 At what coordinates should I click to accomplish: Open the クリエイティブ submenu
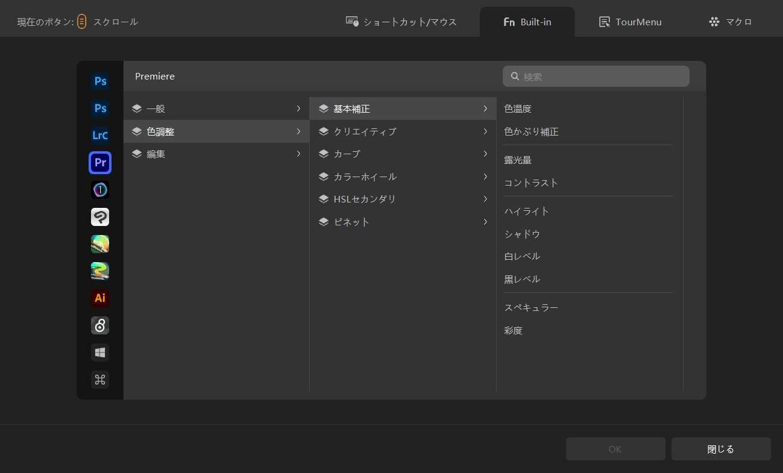pos(402,131)
